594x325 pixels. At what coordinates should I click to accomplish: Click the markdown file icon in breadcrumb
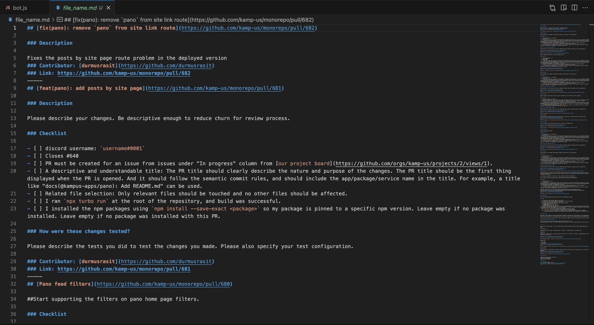point(10,20)
